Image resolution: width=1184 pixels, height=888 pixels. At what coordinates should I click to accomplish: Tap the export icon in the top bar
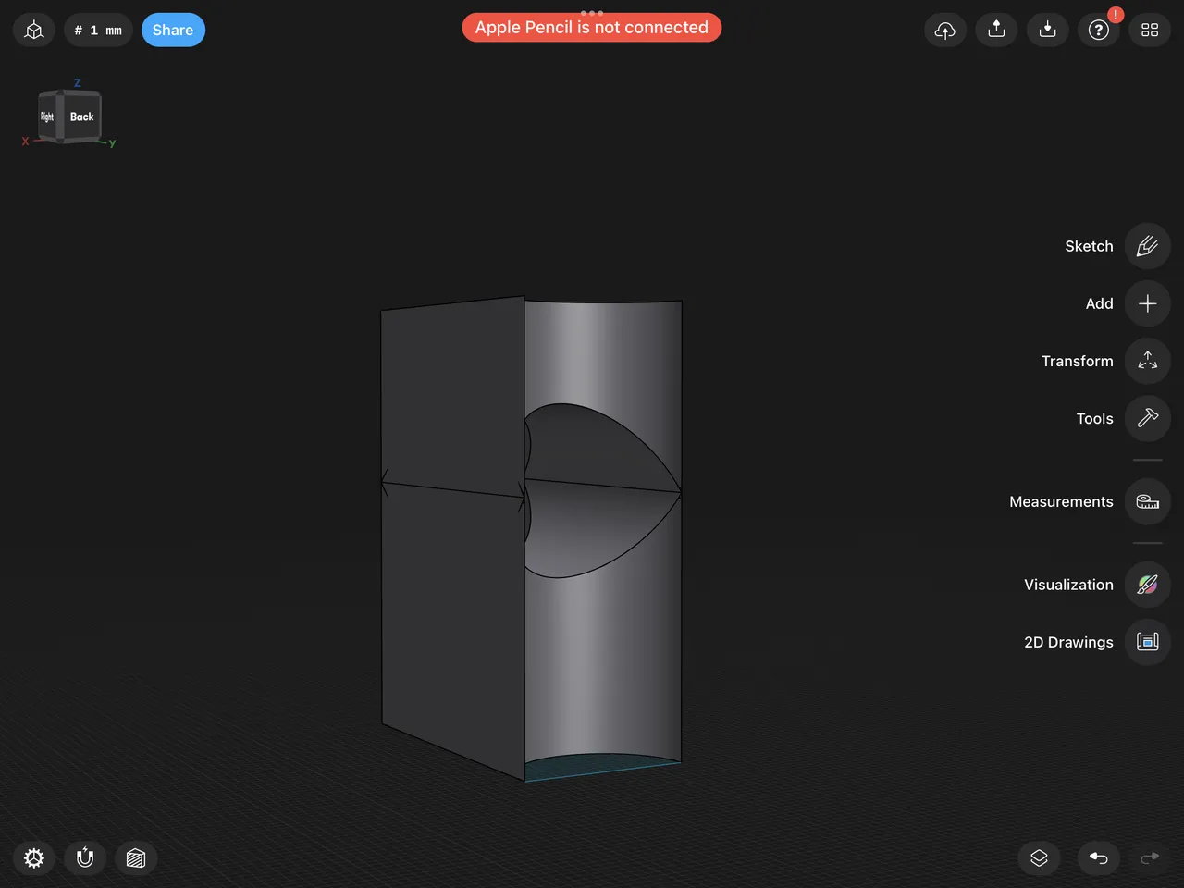pos(996,31)
